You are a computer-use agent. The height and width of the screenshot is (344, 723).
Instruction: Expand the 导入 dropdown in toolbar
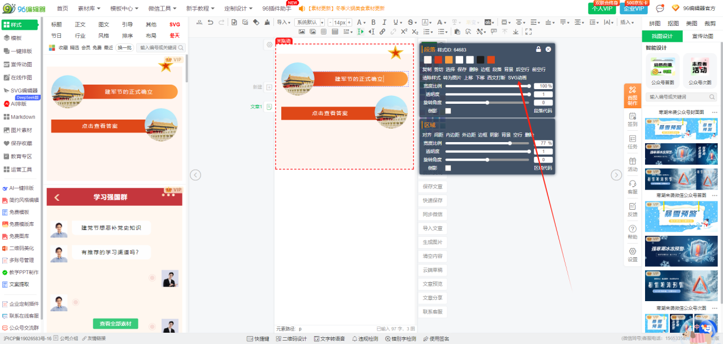tap(283, 22)
